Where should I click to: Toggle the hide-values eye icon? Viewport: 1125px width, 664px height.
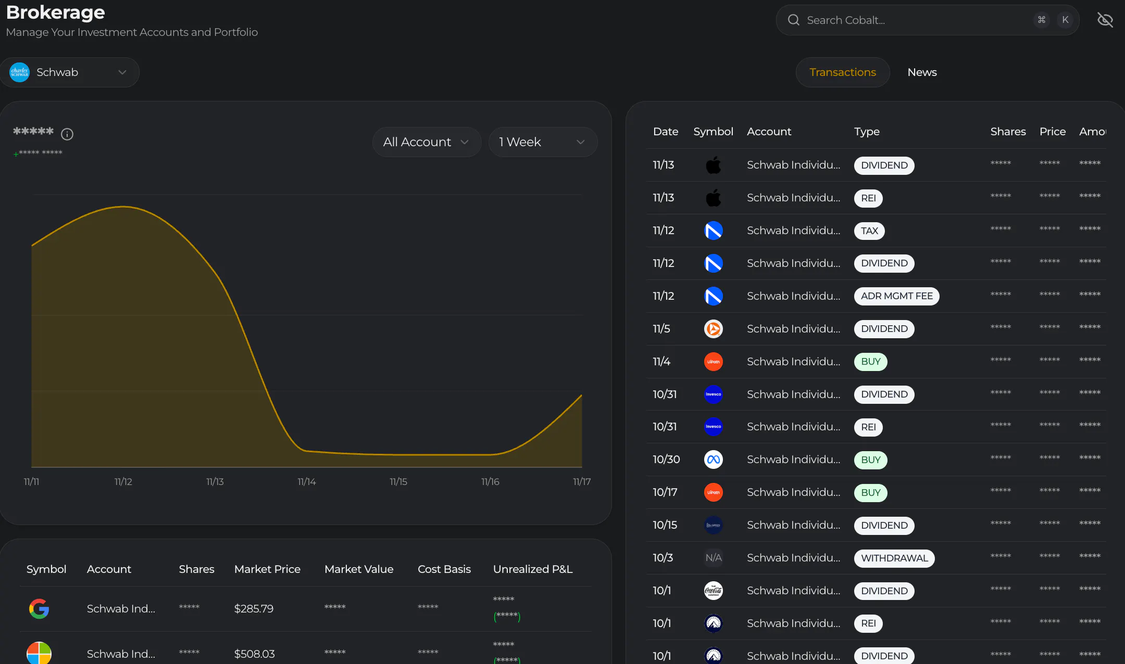click(1105, 20)
